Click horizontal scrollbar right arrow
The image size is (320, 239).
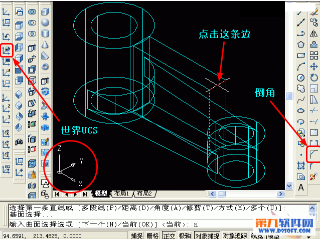point(280,193)
